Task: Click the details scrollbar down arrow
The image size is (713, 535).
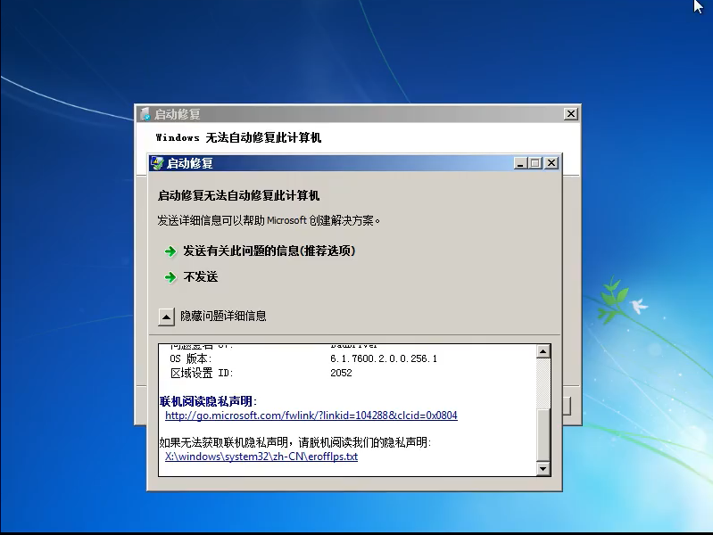Action: [x=543, y=469]
